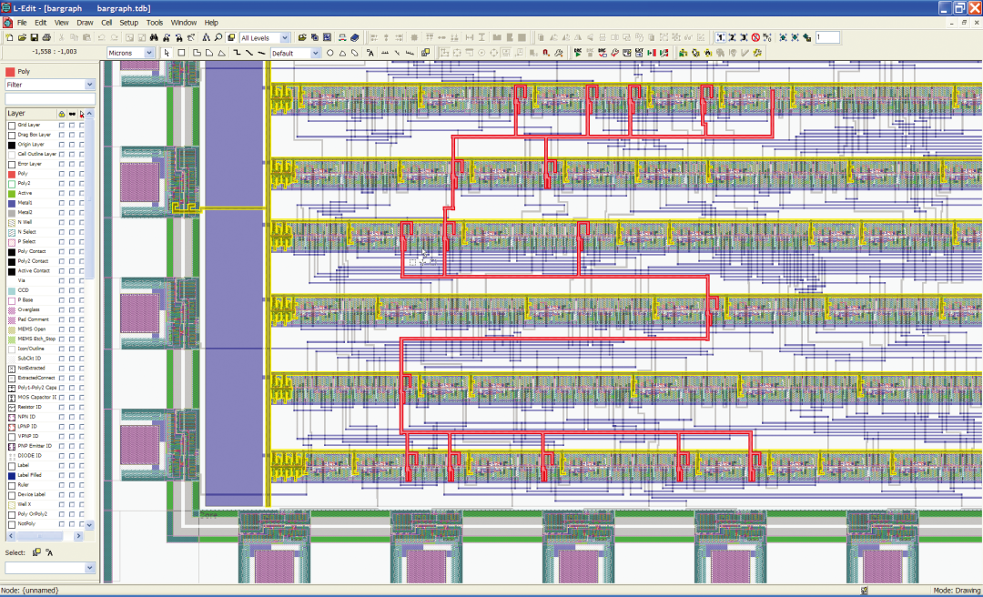The width and height of the screenshot is (983, 597).
Task: Open the Default wire style dropdown
Action: (315, 54)
